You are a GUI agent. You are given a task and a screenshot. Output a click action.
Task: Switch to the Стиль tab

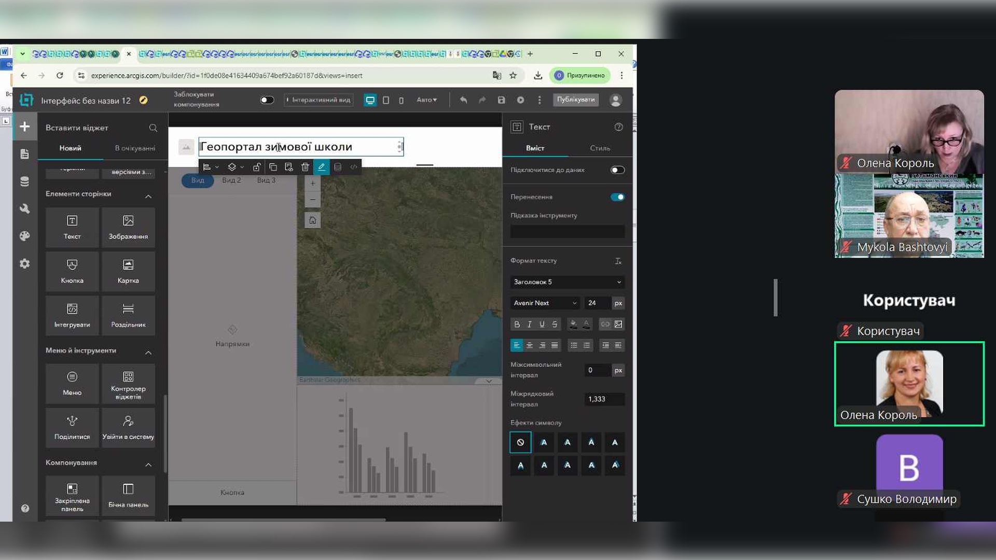[x=600, y=148]
